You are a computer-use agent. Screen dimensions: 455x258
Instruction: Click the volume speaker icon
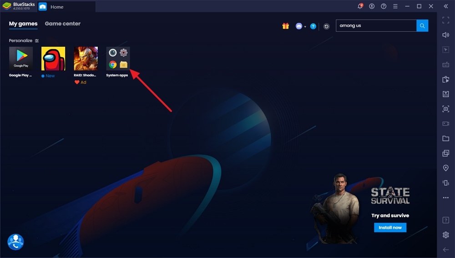pos(446,35)
